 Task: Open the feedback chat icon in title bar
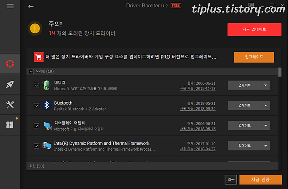point(251,5)
